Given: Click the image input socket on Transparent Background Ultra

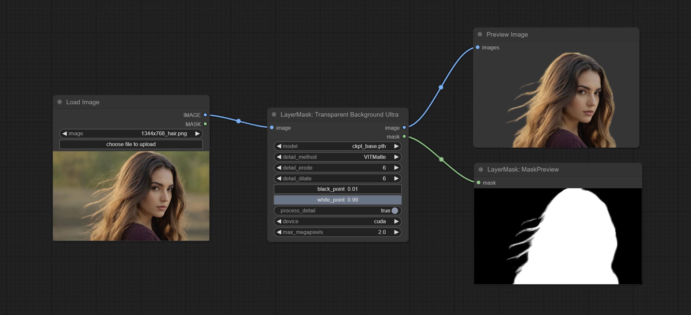Looking at the screenshot, I should [x=272, y=127].
